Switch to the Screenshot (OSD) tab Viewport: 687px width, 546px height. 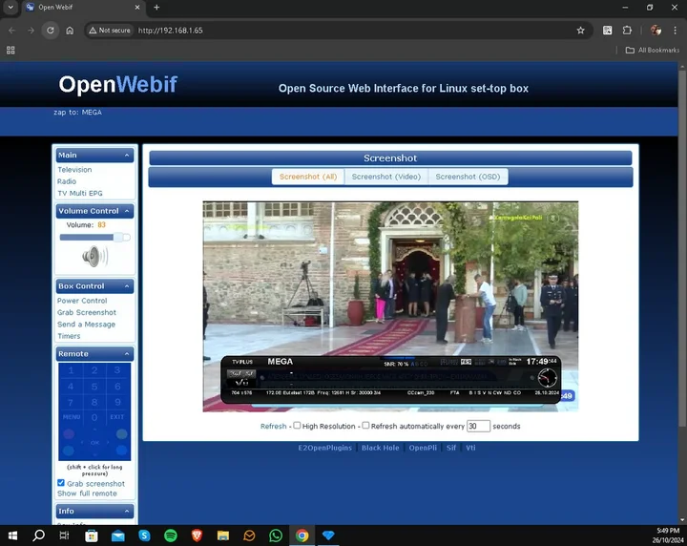[467, 177]
